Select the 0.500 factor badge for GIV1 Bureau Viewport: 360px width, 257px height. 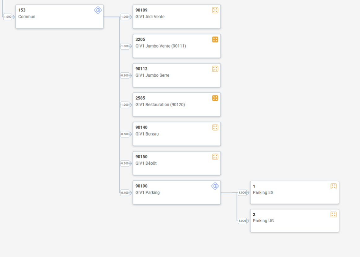[125, 134]
